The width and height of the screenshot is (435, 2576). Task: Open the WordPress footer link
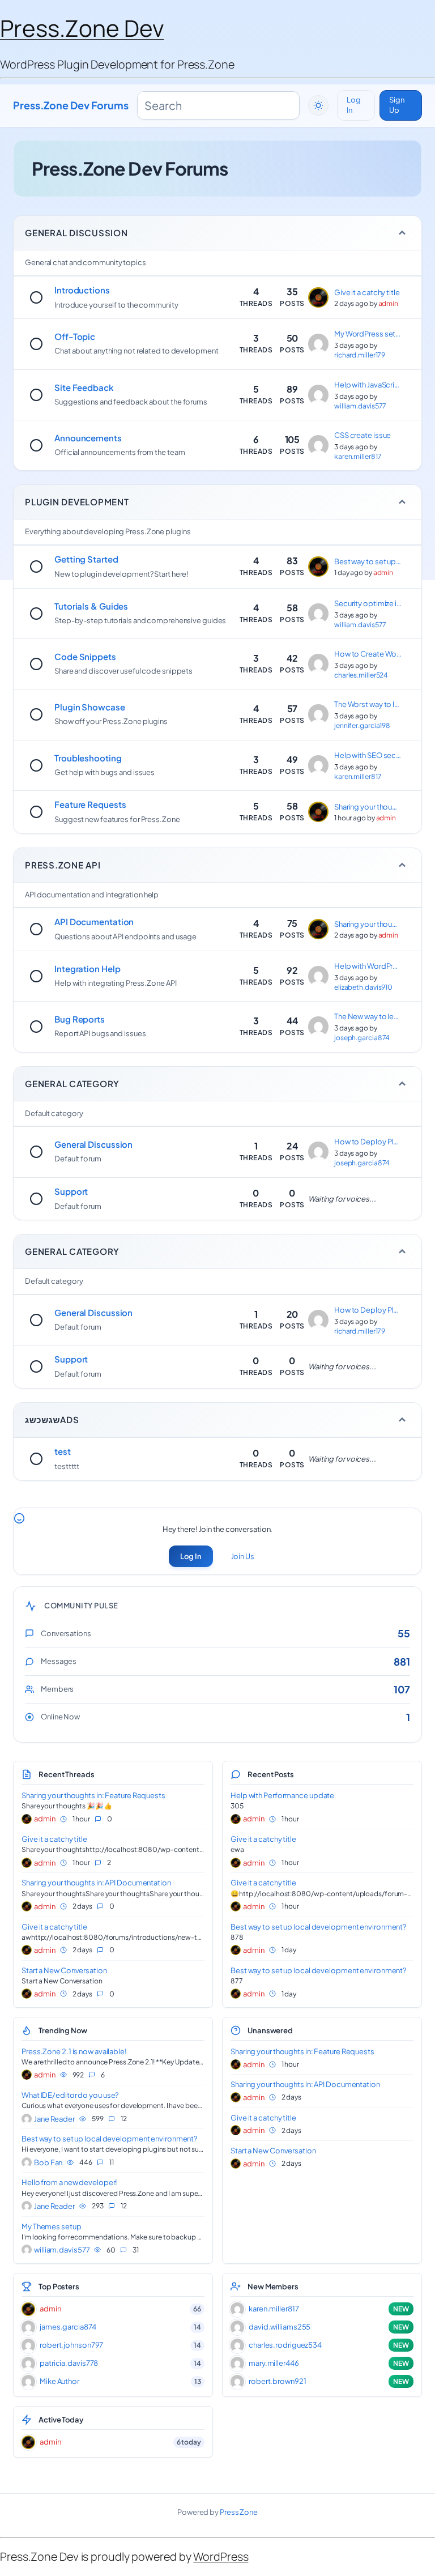(x=221, y=2556)
